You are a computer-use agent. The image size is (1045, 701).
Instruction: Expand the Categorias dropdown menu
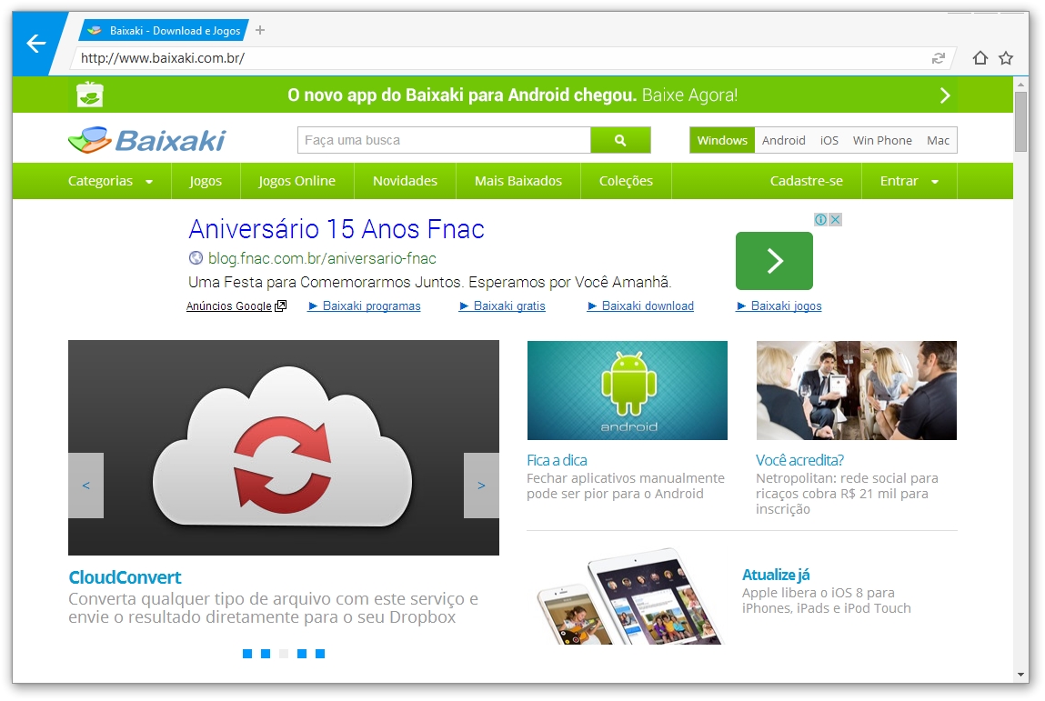[111, 181]
